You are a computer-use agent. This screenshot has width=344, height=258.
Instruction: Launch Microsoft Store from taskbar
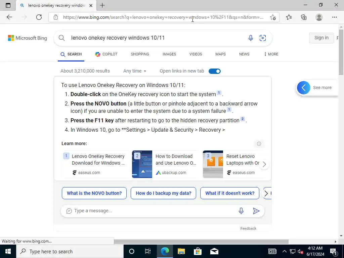[198, 251]
